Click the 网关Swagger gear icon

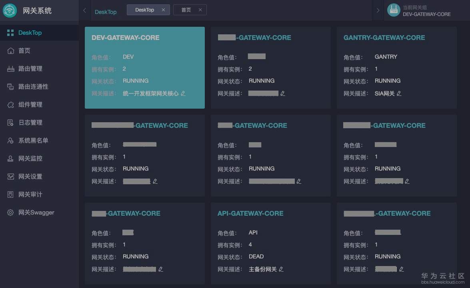pos(10,212)
